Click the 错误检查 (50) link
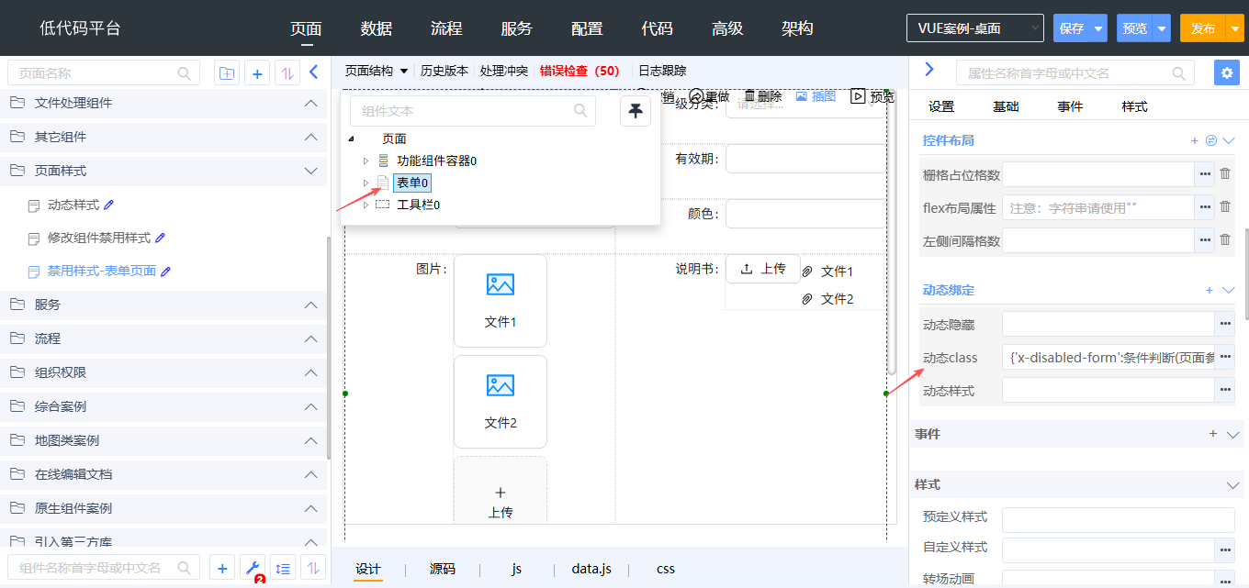 (579, 71)
